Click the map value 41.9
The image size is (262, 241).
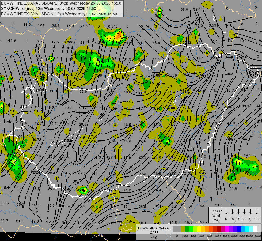point(12,40)
